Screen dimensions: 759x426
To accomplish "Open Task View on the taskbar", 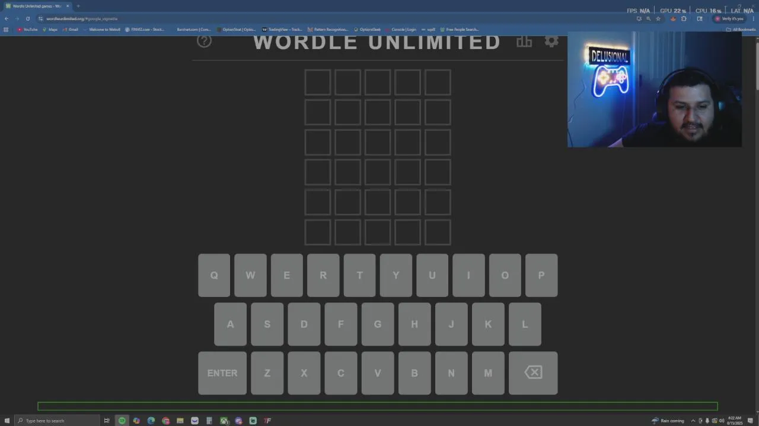I will 107,421.
